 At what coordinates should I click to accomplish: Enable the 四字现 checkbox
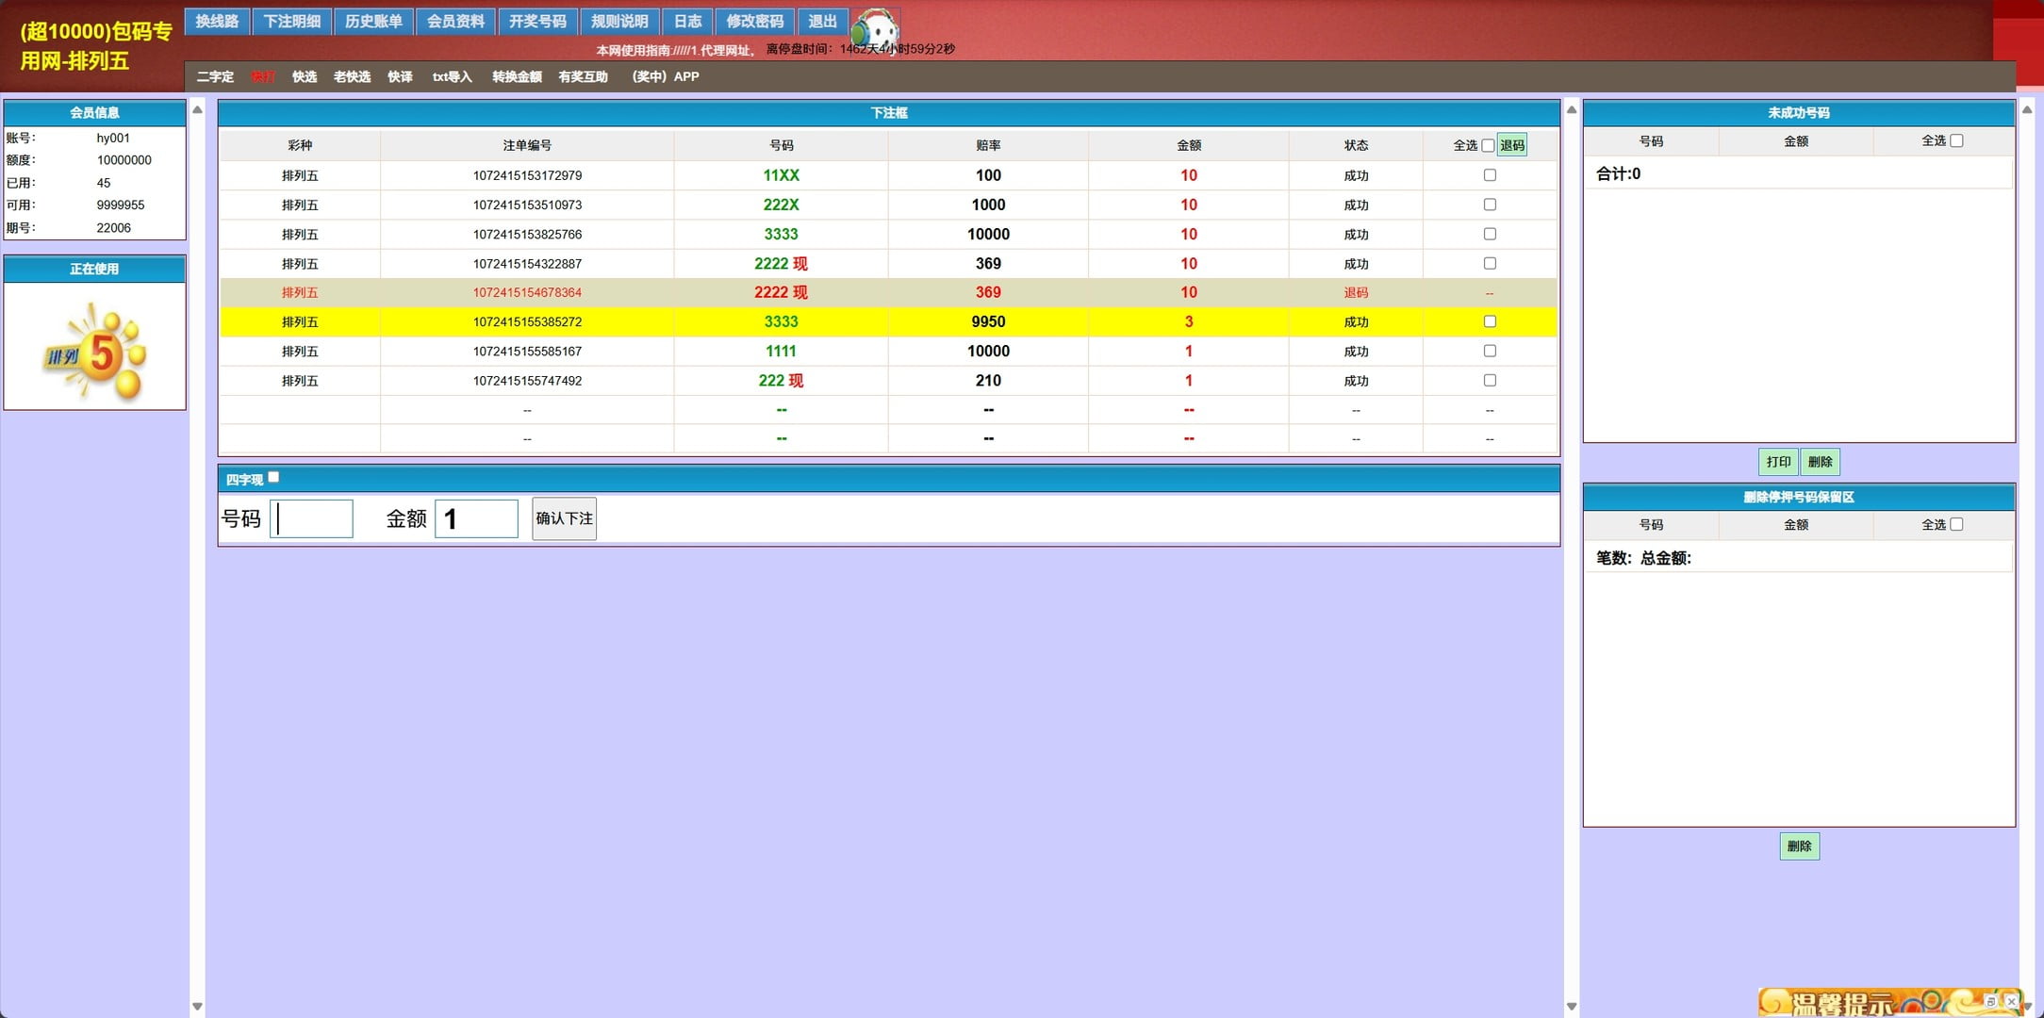pyautogui.click(x=273, y=477)
